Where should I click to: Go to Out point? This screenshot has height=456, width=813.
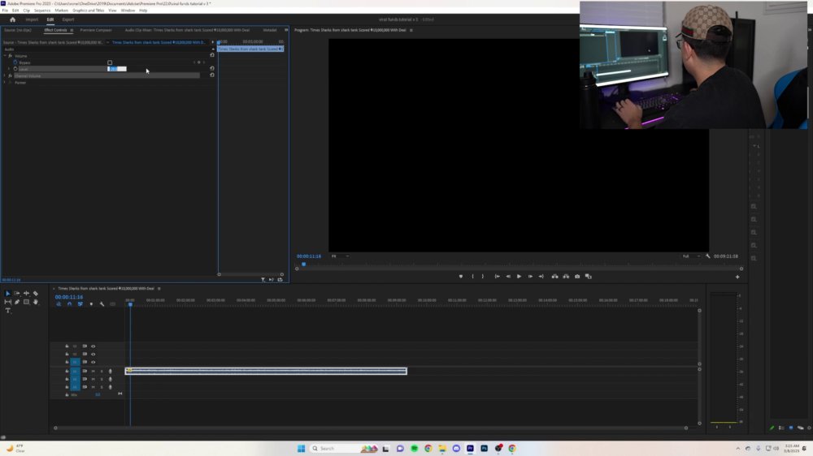541,277
